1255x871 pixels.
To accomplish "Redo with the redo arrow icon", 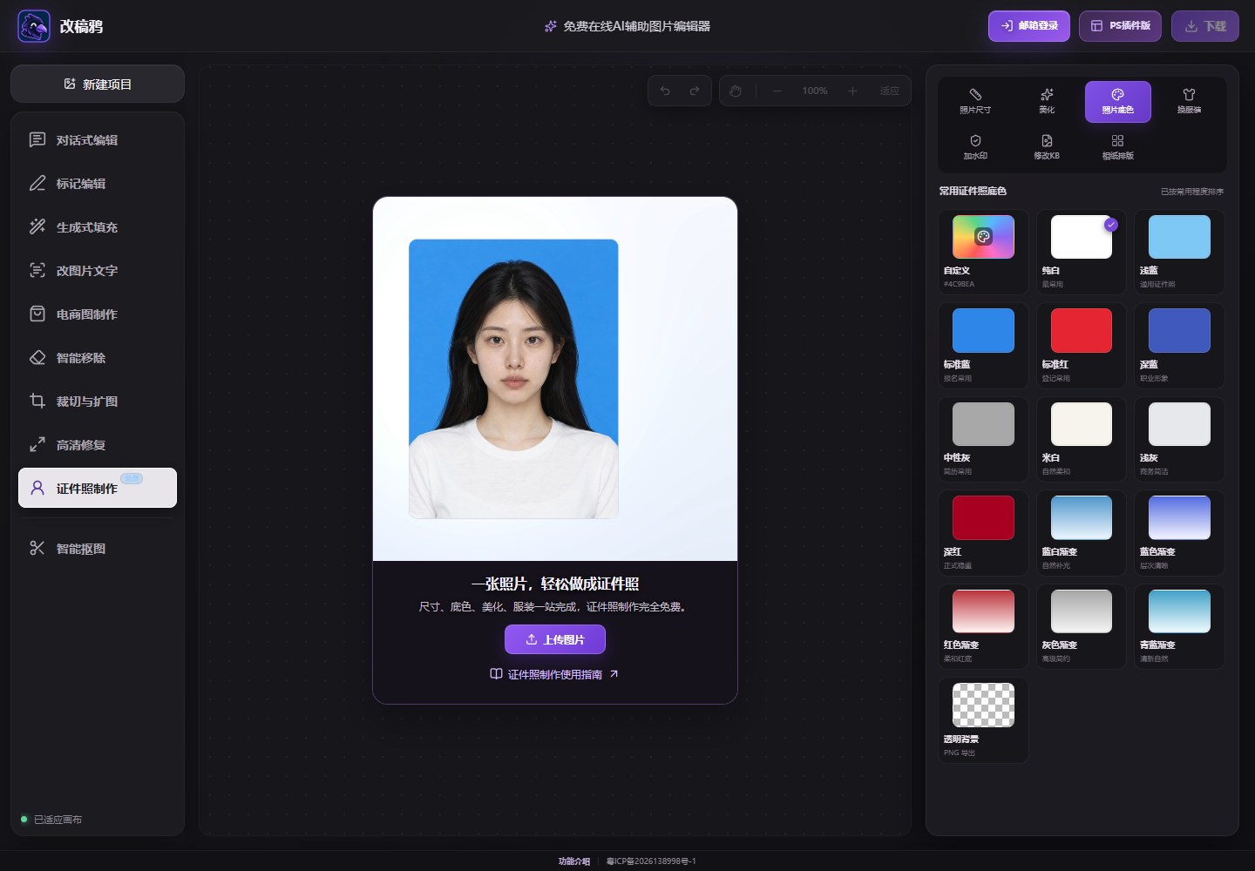I will coord(695,91).
